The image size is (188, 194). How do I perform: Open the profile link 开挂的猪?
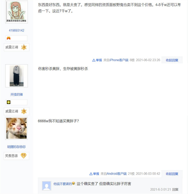click(x=16, y=95)
